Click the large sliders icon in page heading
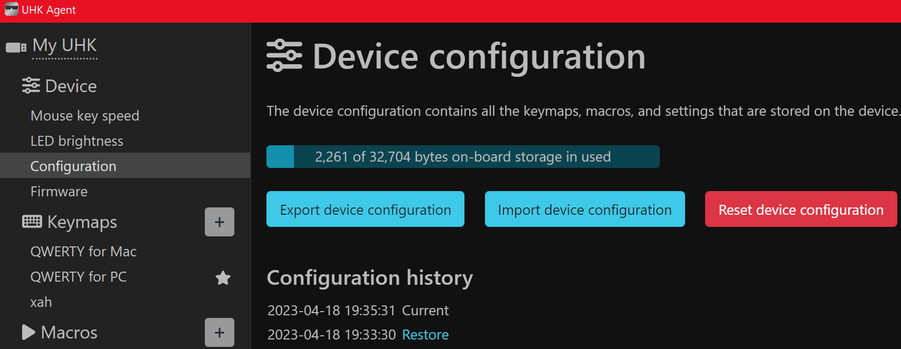Image resolution: width=901 pixels, height=349 pixels. tap(284, 56)
